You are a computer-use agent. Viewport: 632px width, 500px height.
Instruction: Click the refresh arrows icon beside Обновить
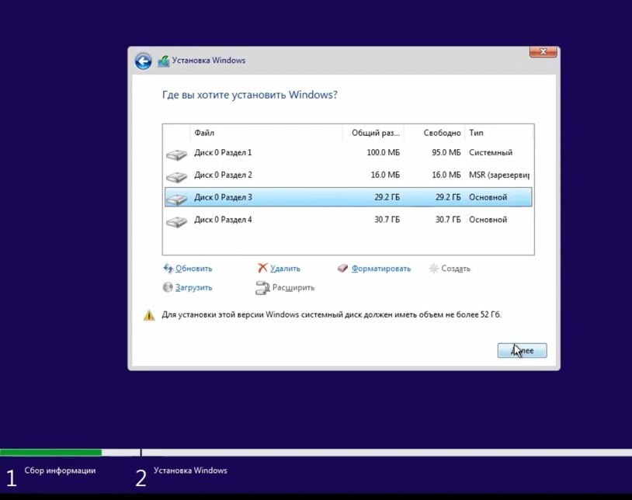(x=168, y=269)
